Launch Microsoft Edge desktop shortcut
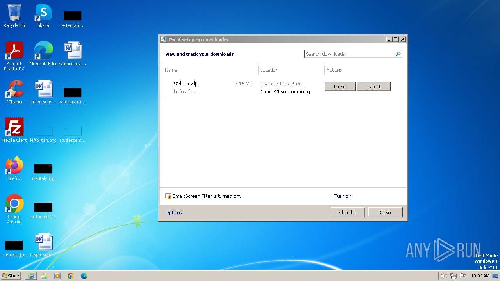This screenshot has height=281, width=500. (x=43, y=53)
